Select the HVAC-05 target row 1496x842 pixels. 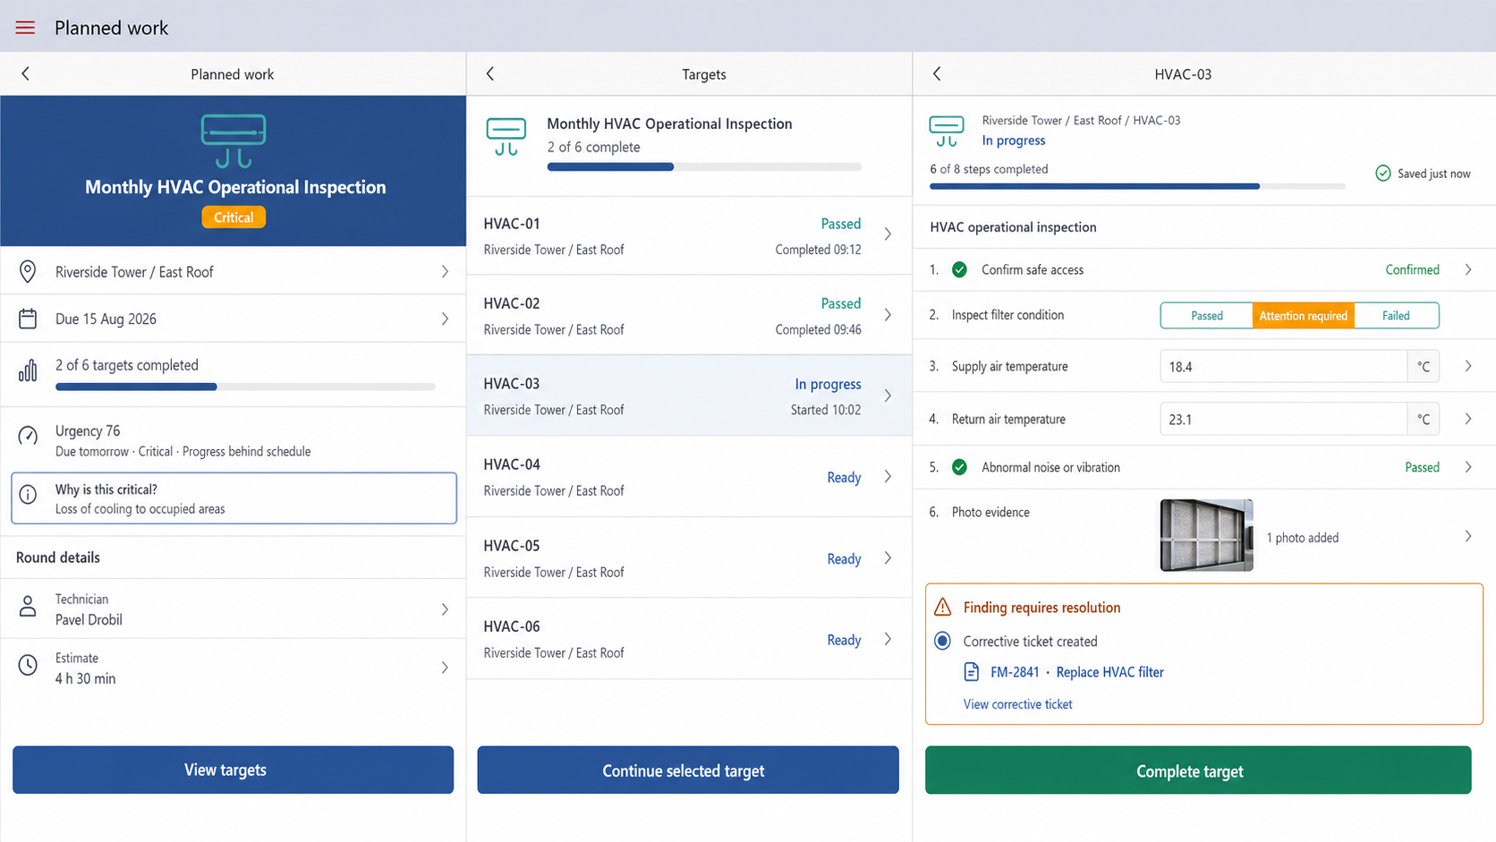pyautogui.click(x=689, y=557)
